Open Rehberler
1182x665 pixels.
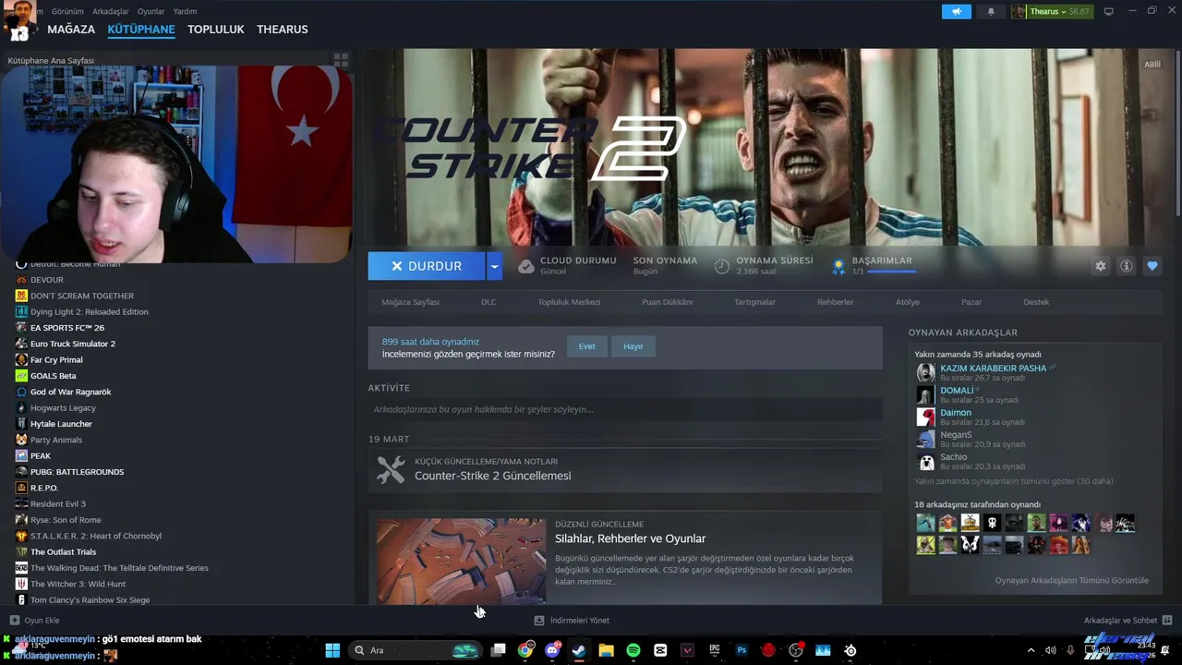coord(835,302)
